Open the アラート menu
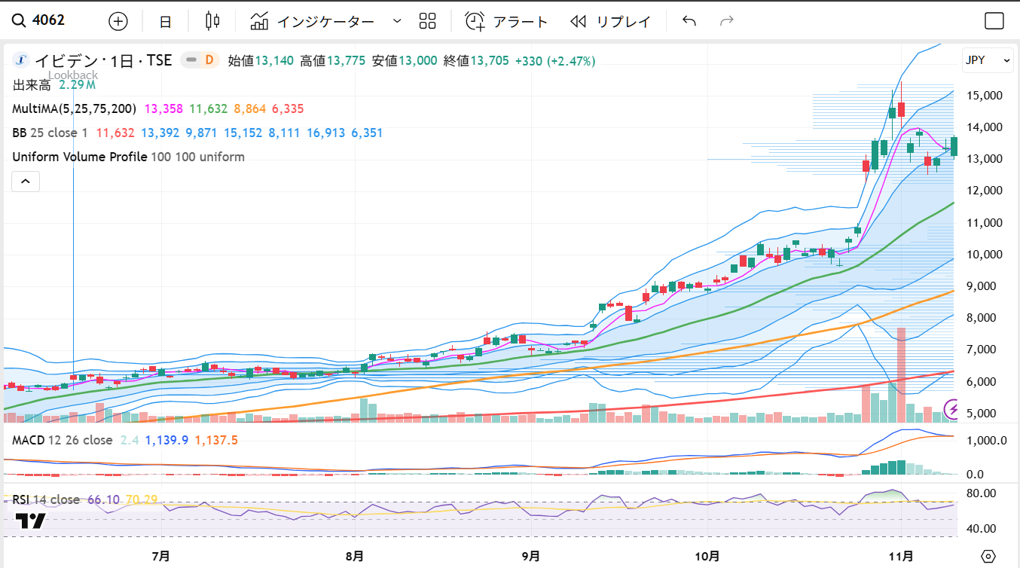This screenshot has height=568, width=1020. click(x=506, y=21)
